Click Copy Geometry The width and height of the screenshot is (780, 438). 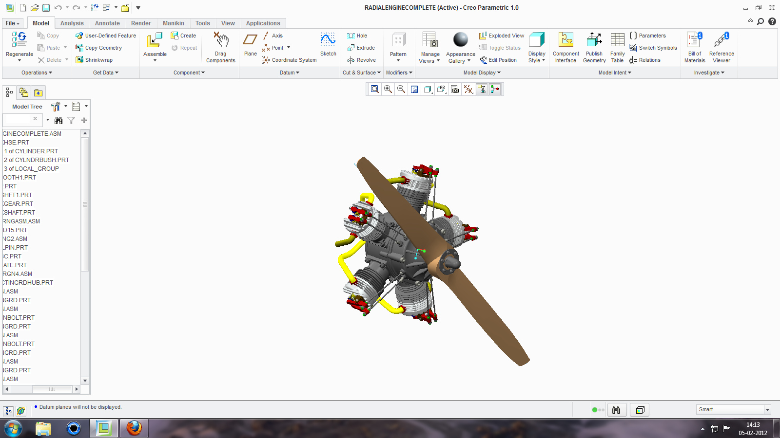click(x=99, y=48)
